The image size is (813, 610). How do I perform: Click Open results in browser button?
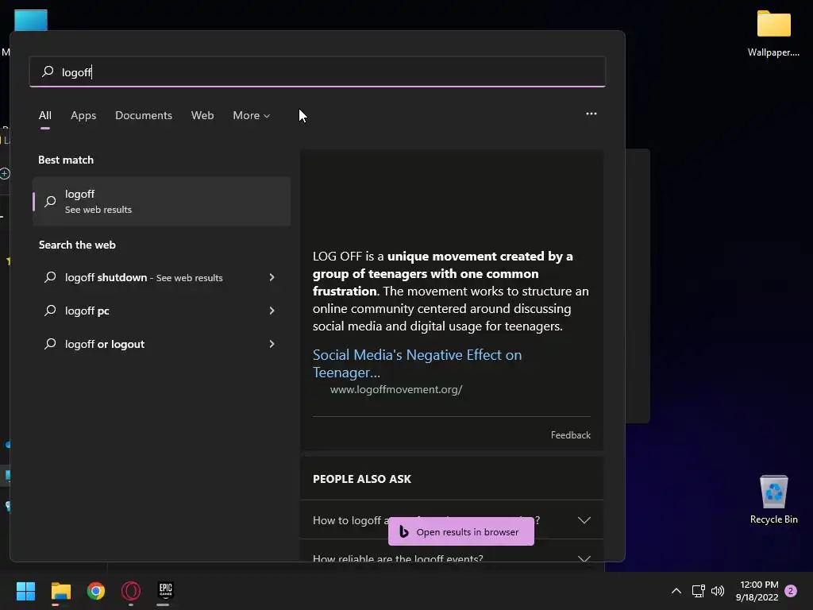tap(461, 531)
